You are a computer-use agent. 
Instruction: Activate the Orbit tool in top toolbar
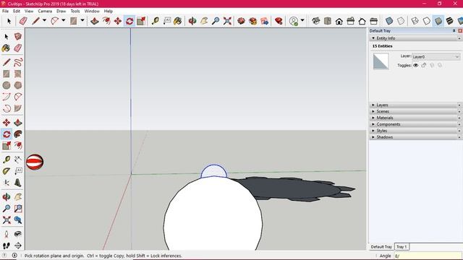click(x=192, y=21)
